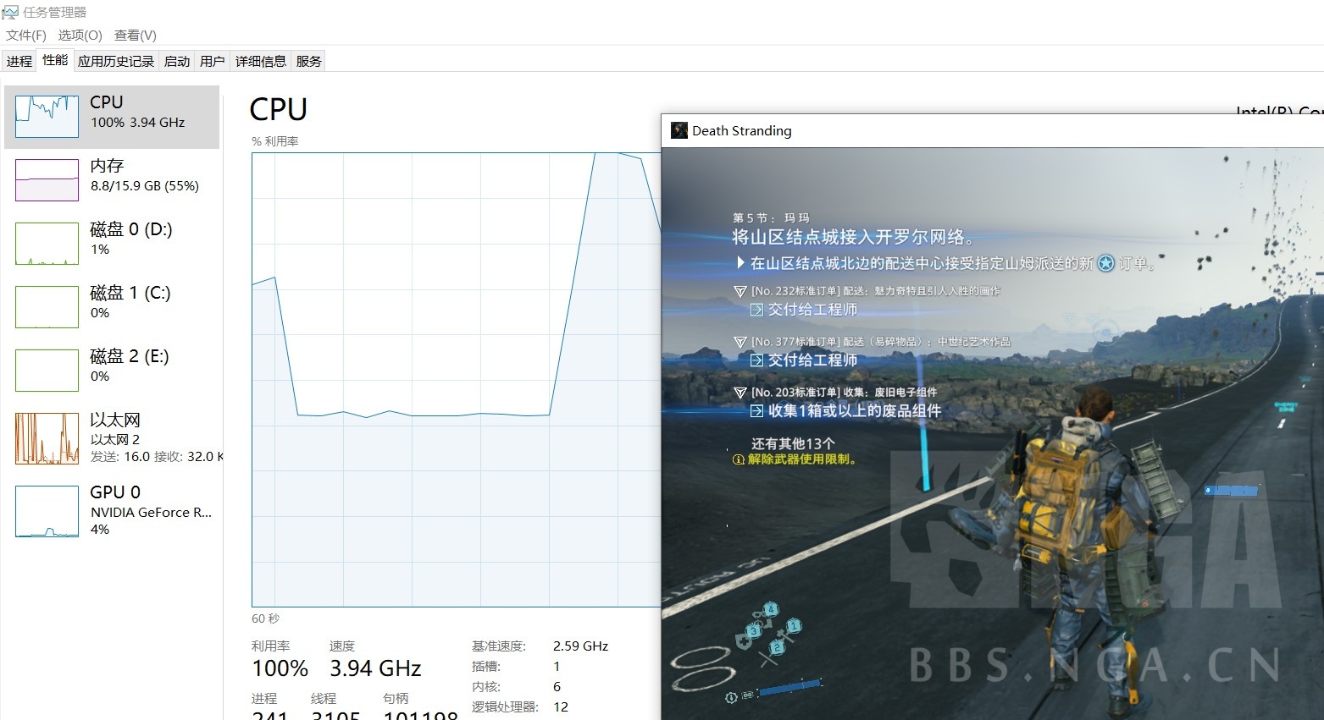Click the 磁盘 2 (E:) label
The height and width of the screenshot is (720, 1324).
130,356
